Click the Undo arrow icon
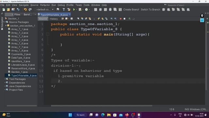 coord(25,10)
